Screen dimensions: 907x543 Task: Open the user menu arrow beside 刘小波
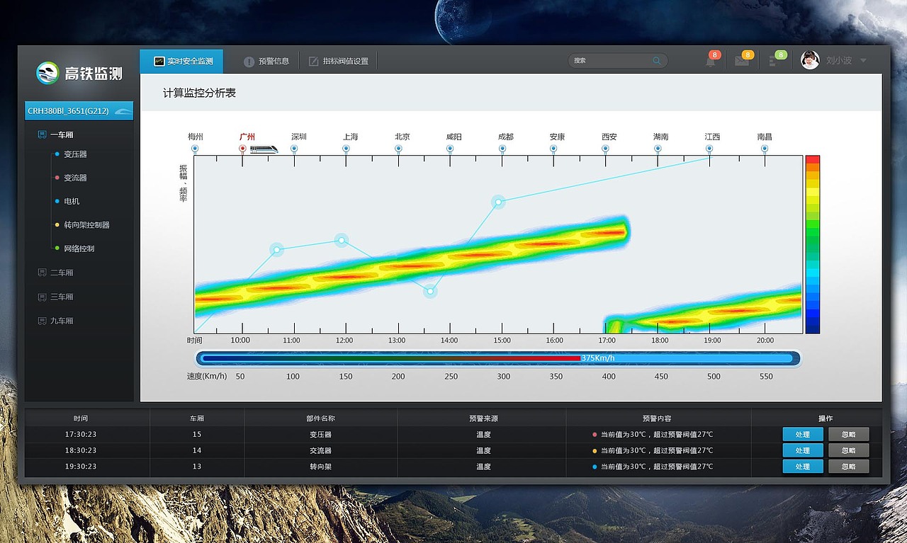tap(863, 61)
